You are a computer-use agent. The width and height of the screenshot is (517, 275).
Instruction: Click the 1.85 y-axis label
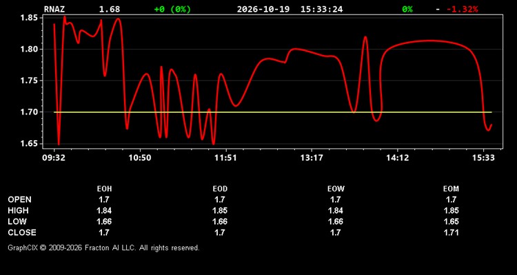point(29,18)
